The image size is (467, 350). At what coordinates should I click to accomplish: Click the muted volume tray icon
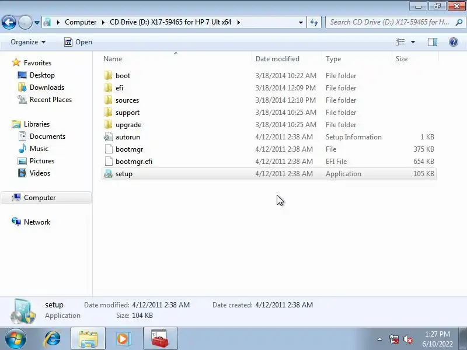tap(407, 339)
